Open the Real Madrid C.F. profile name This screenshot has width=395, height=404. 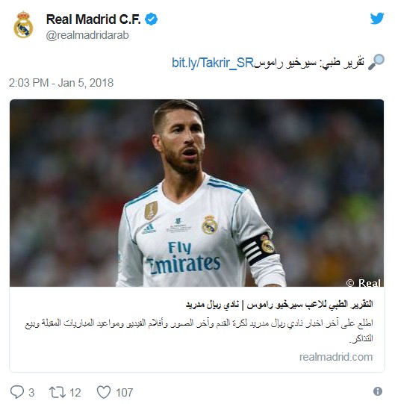pos(93,19)
